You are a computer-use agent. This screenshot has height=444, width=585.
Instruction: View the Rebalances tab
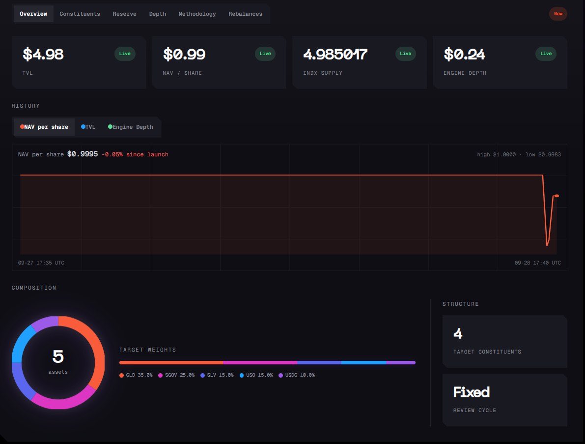[x=245, y=14]
